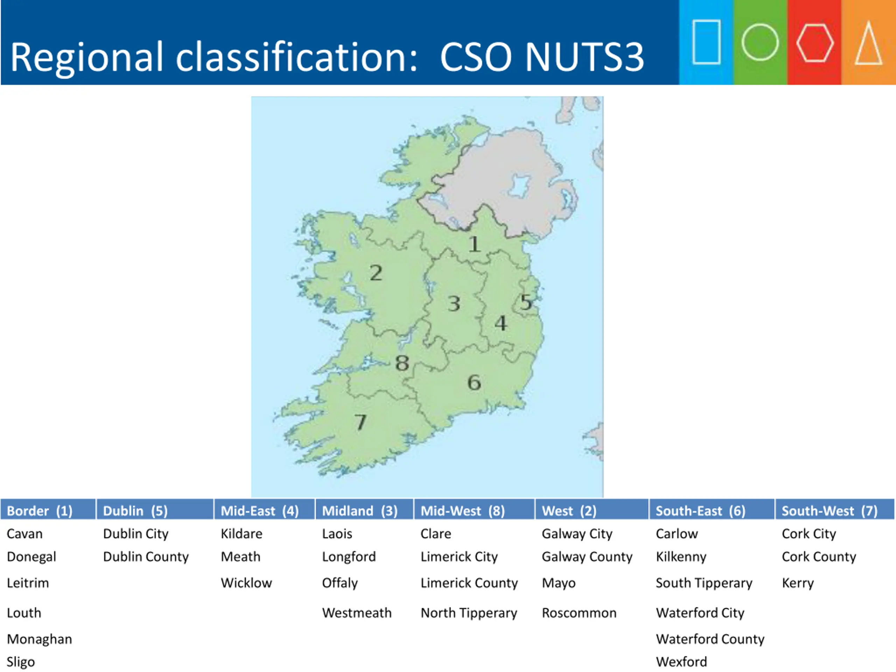Image resolution: width=896 pixels, height=672 pixels.
Task: Click the Waterford County cell
Action: (710, 639)
